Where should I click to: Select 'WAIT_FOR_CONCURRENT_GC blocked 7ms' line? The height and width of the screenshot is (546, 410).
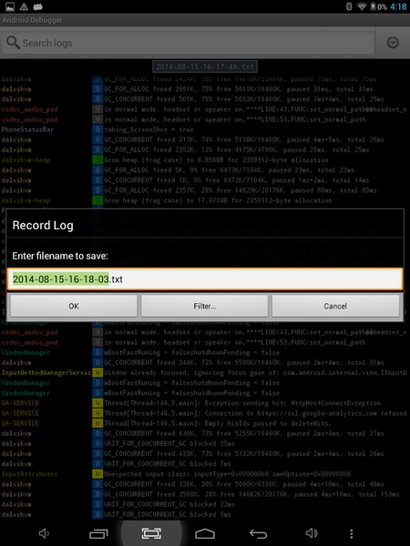(168, 464)
